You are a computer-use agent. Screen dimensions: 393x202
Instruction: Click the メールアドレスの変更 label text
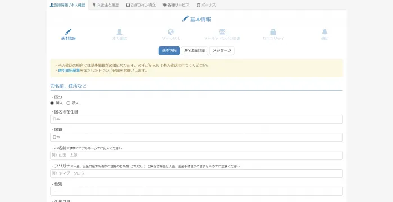point(222,39)
